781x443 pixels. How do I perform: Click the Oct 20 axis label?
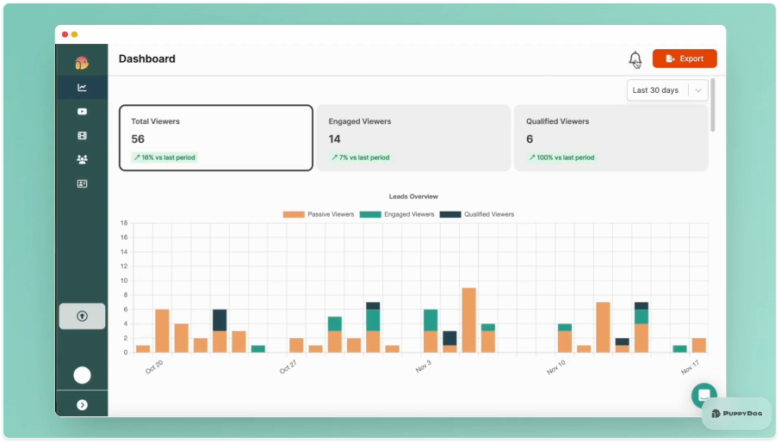click(154, 366)
